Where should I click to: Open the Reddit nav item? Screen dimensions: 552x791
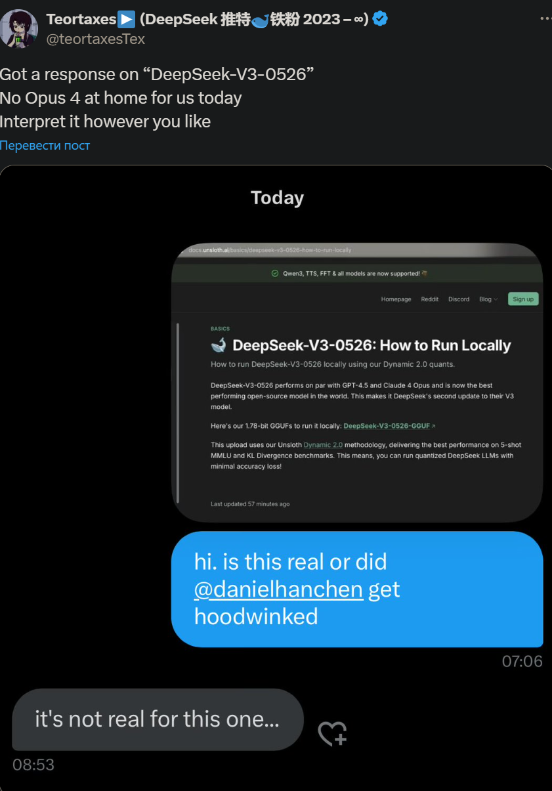430,299
